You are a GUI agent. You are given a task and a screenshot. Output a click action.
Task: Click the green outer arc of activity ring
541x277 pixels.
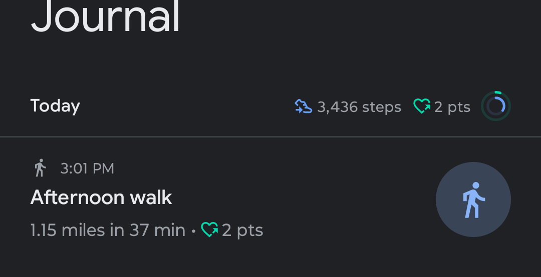498,92
